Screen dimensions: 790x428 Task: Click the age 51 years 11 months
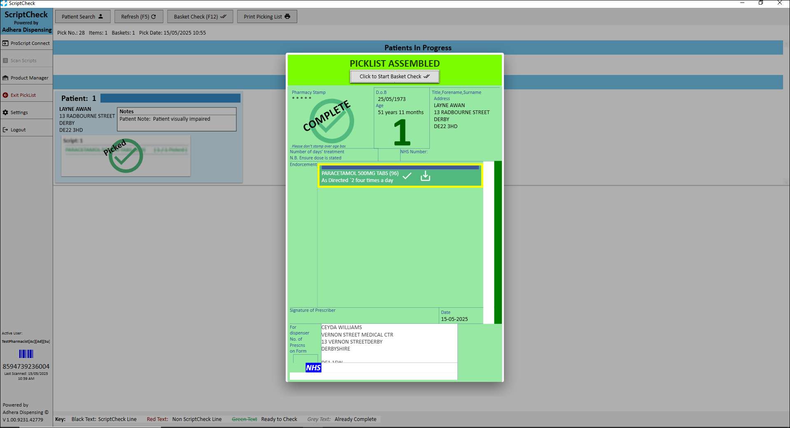tap(401, 112)
